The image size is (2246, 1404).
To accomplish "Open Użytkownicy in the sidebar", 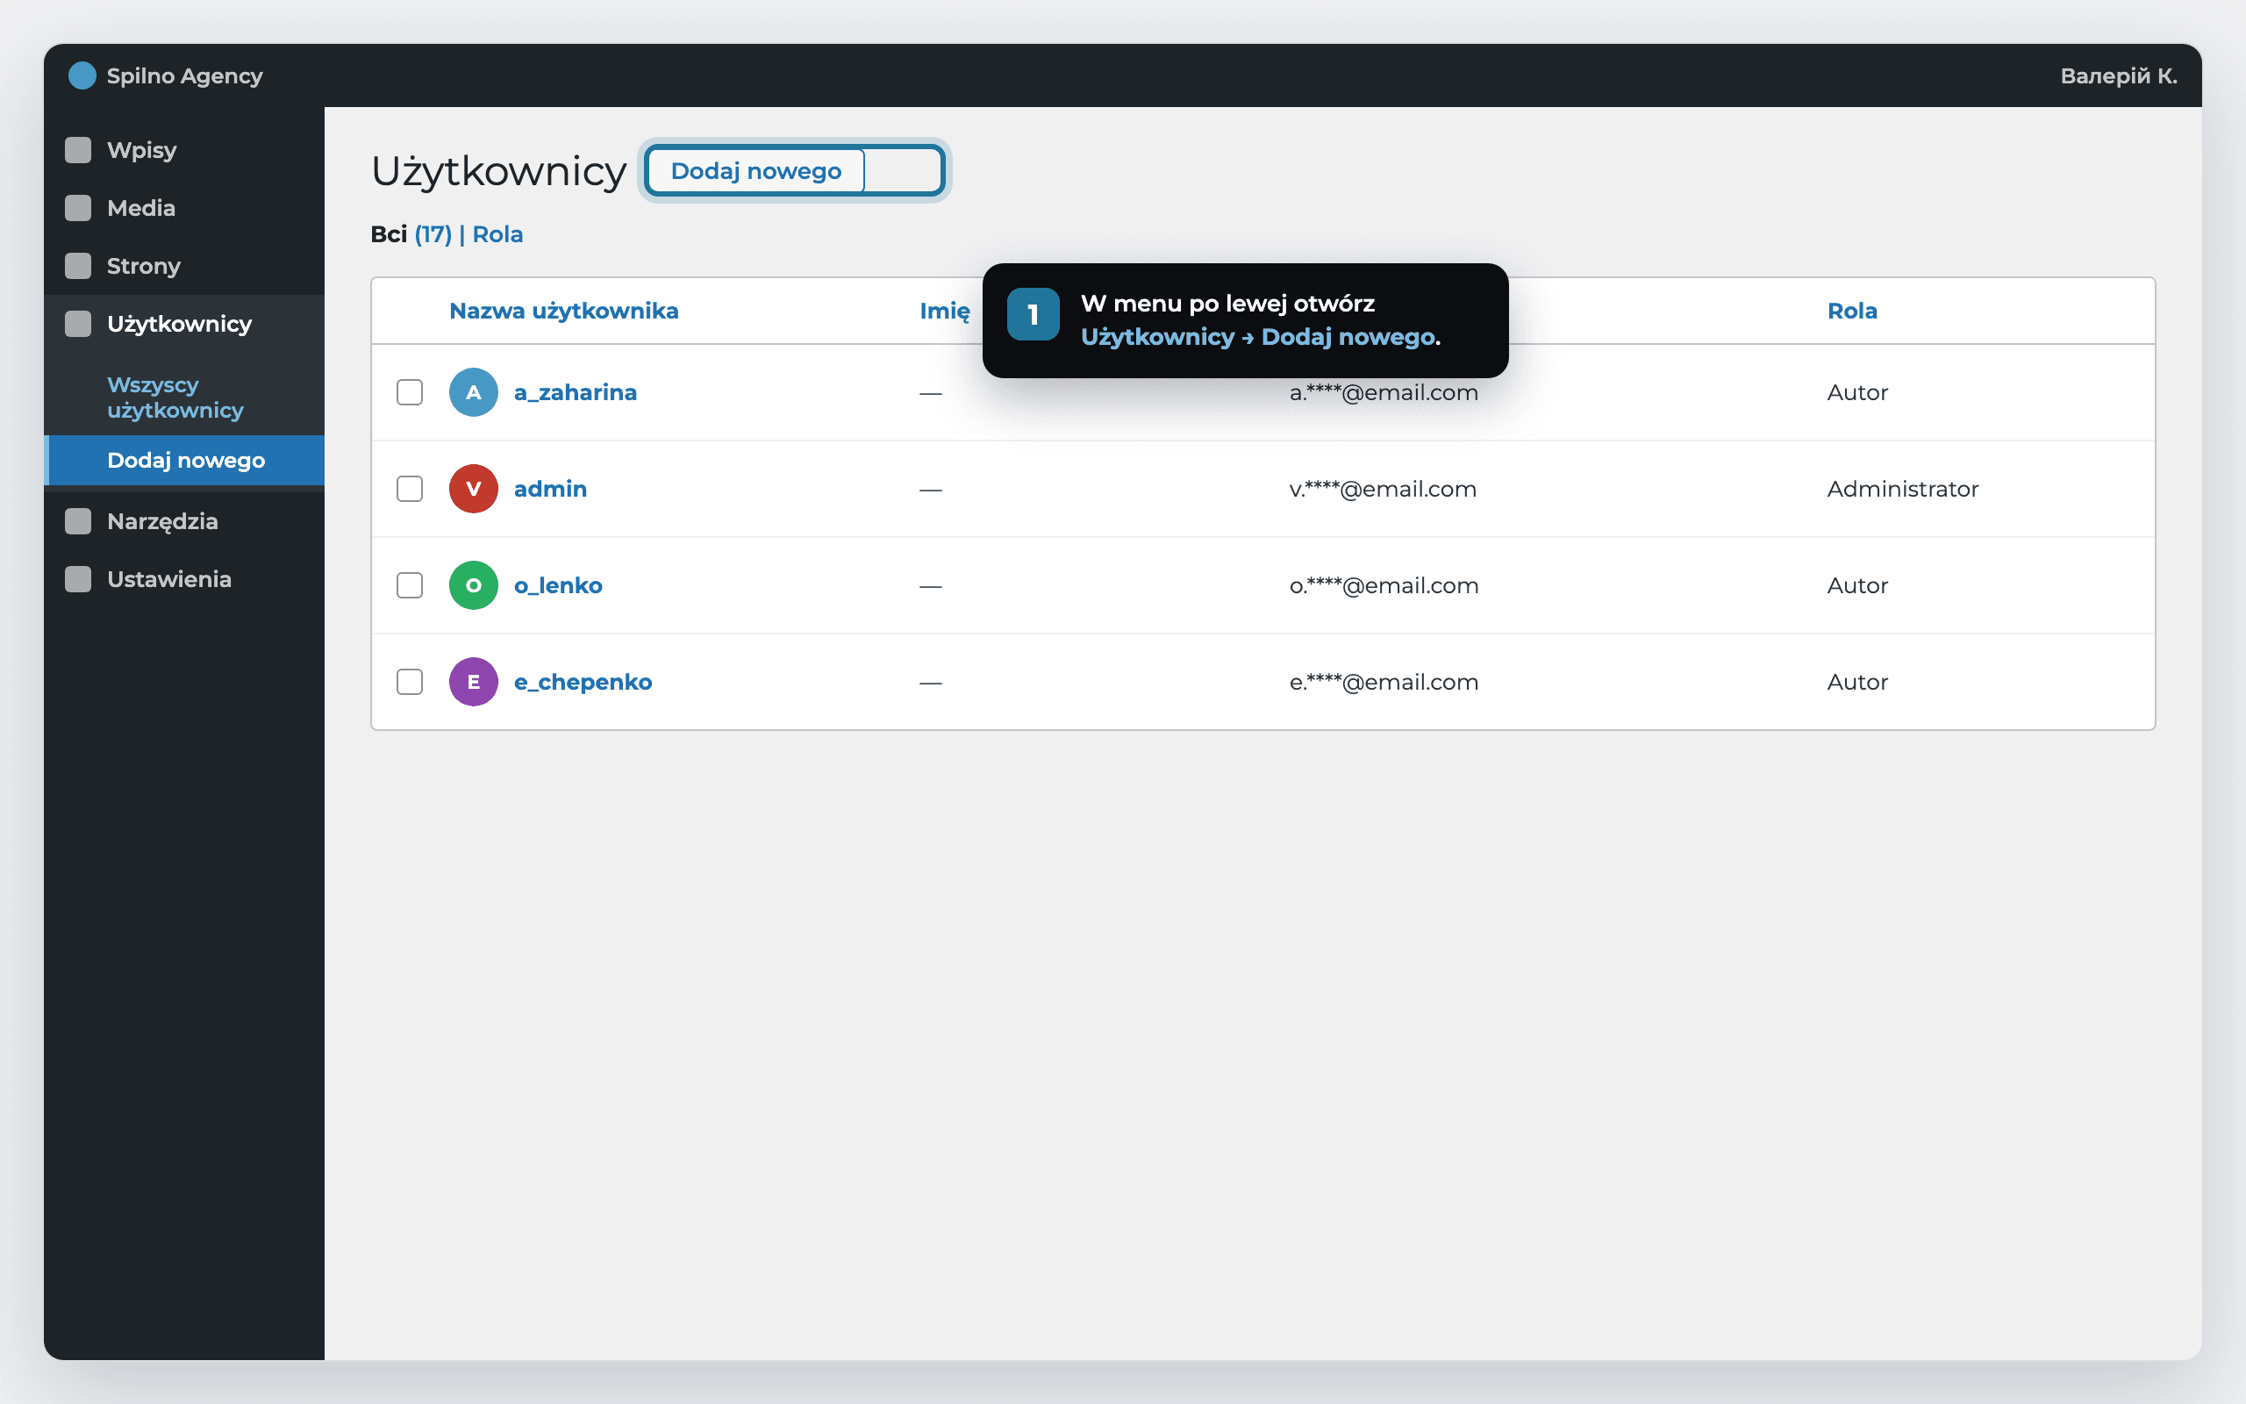I will 183,324.
